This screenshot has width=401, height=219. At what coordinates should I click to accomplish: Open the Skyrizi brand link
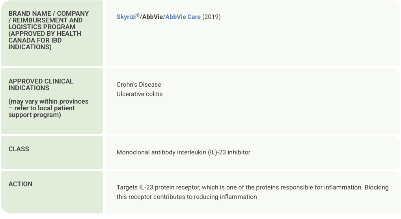[126, 17]
